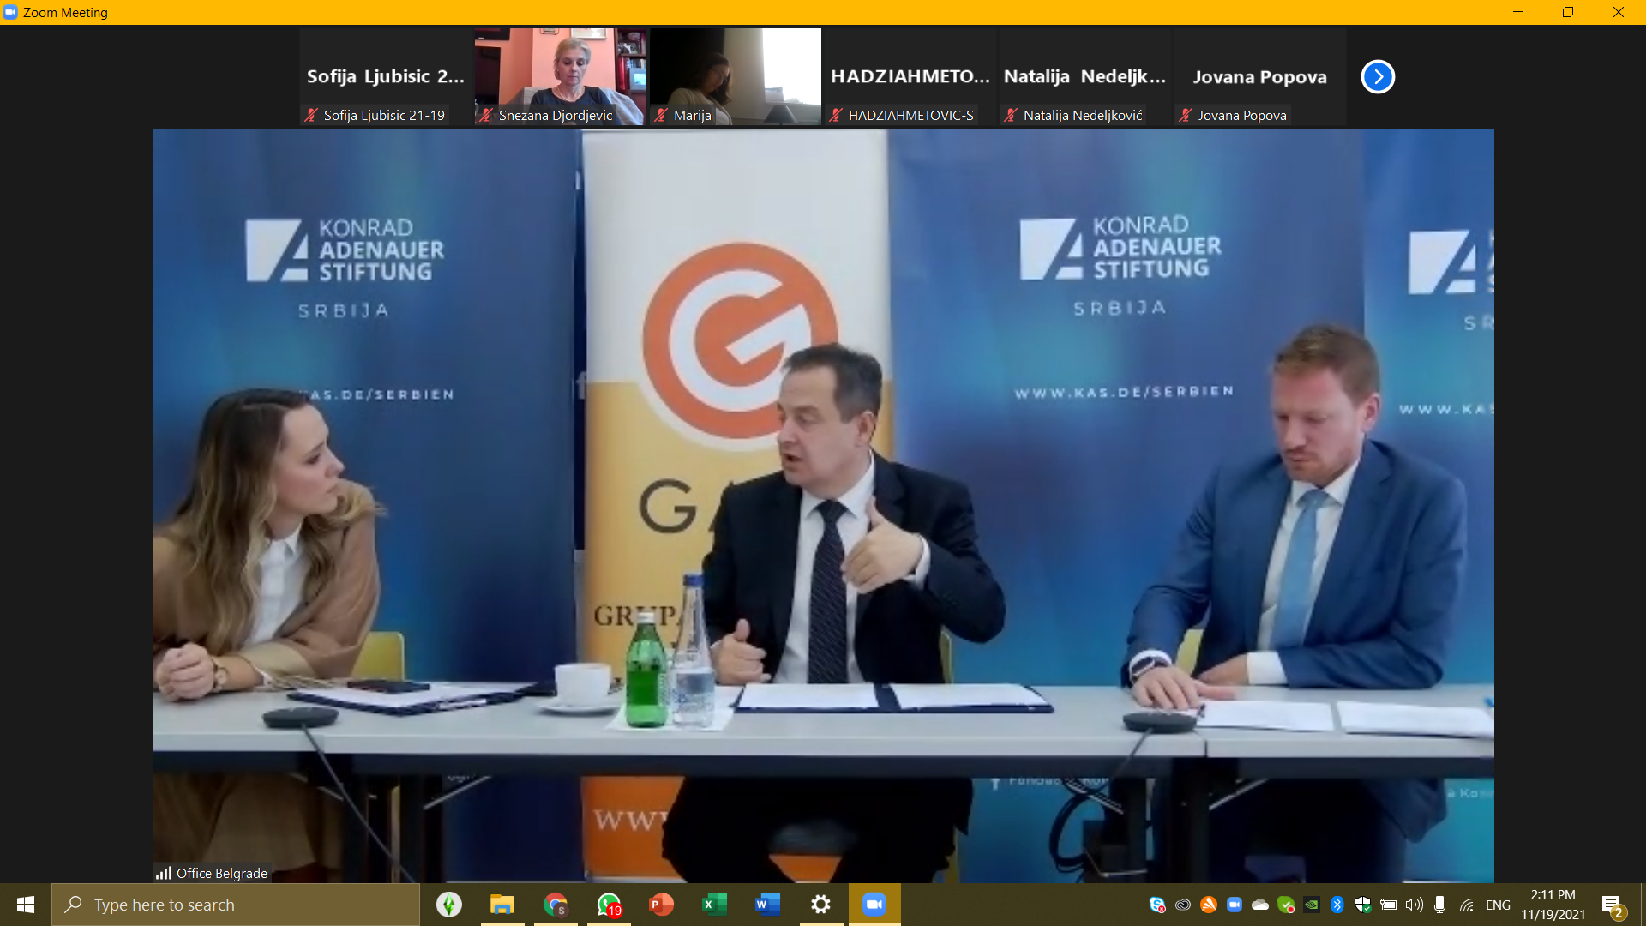Open WhatsApp with 19 notifications
1646x926 pixels.
610,905
